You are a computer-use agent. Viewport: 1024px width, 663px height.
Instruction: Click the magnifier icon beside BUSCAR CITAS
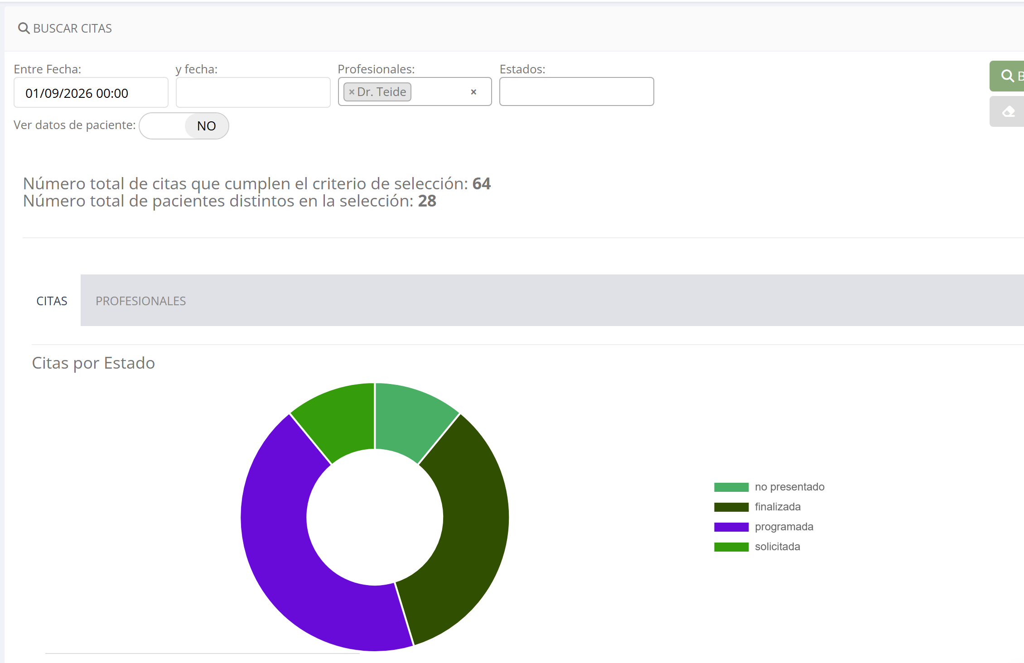[x=24, y=28]
